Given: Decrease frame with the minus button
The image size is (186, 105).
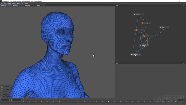Looking at the screenshot, I should click(x=10, y=100).
